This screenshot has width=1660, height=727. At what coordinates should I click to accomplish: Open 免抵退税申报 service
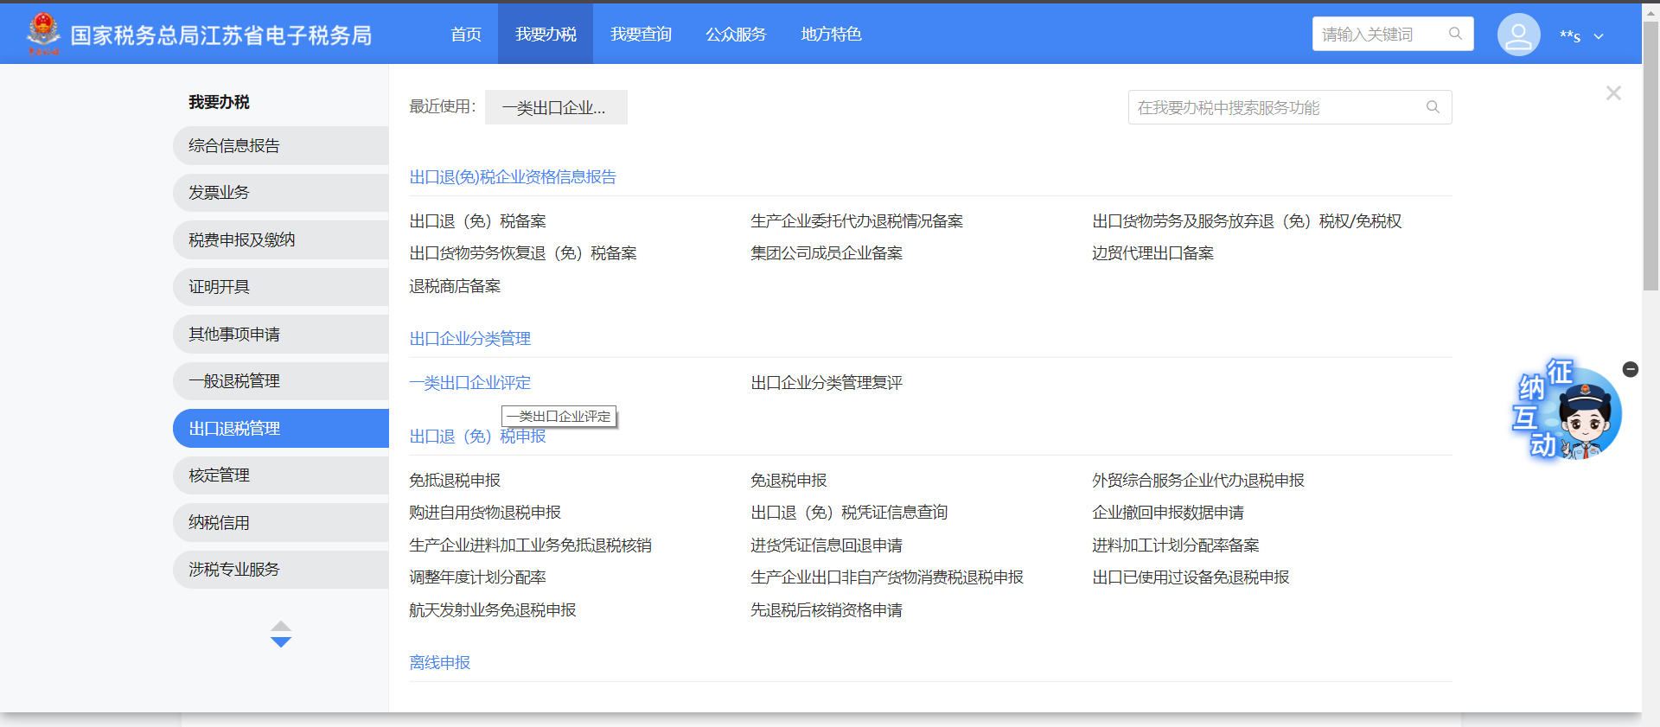pos(455,481)
